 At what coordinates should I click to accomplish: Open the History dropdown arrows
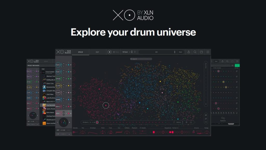pos(183,122)
